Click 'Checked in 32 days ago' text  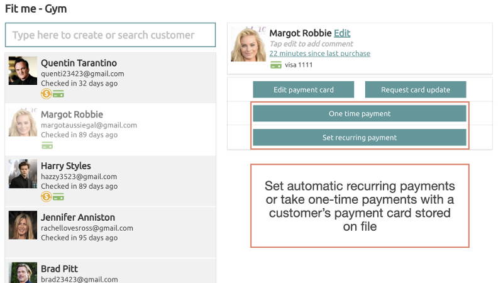(79, 84)
